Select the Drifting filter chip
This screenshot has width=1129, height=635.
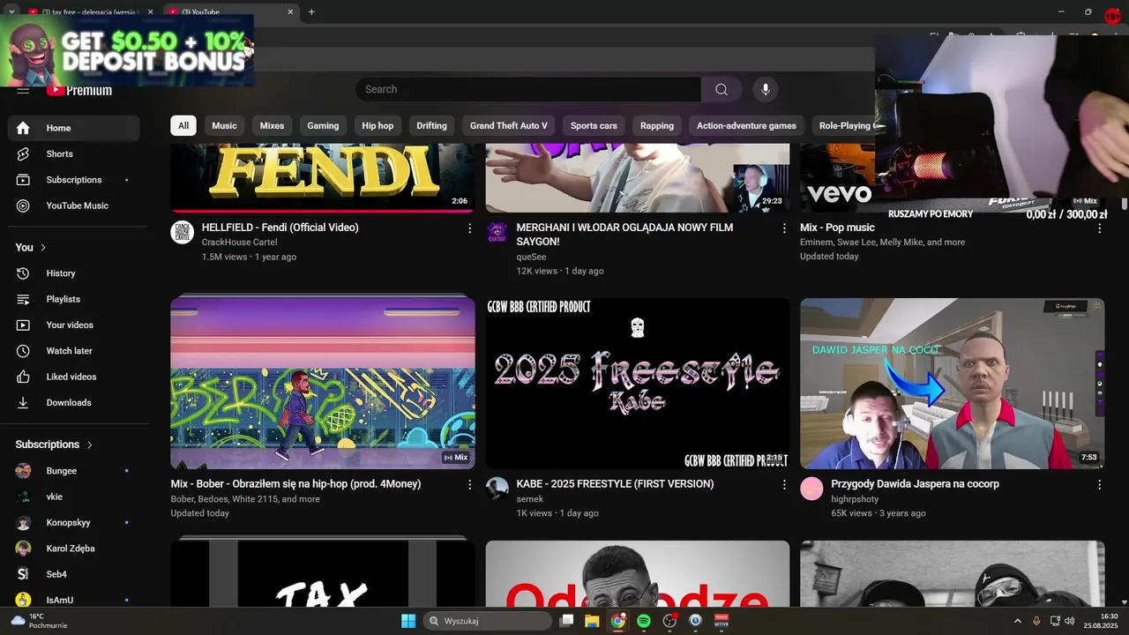point(431,126)
